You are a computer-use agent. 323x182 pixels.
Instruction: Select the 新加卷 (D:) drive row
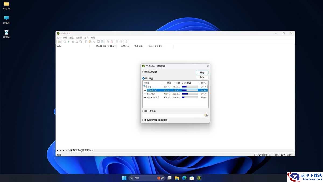(175, 90)
